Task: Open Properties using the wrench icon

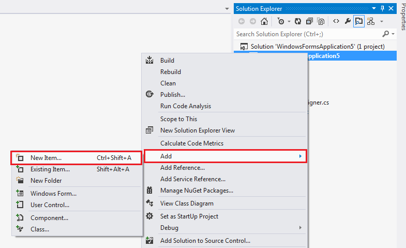Action: pyautogui.click(x=348, y=21)
